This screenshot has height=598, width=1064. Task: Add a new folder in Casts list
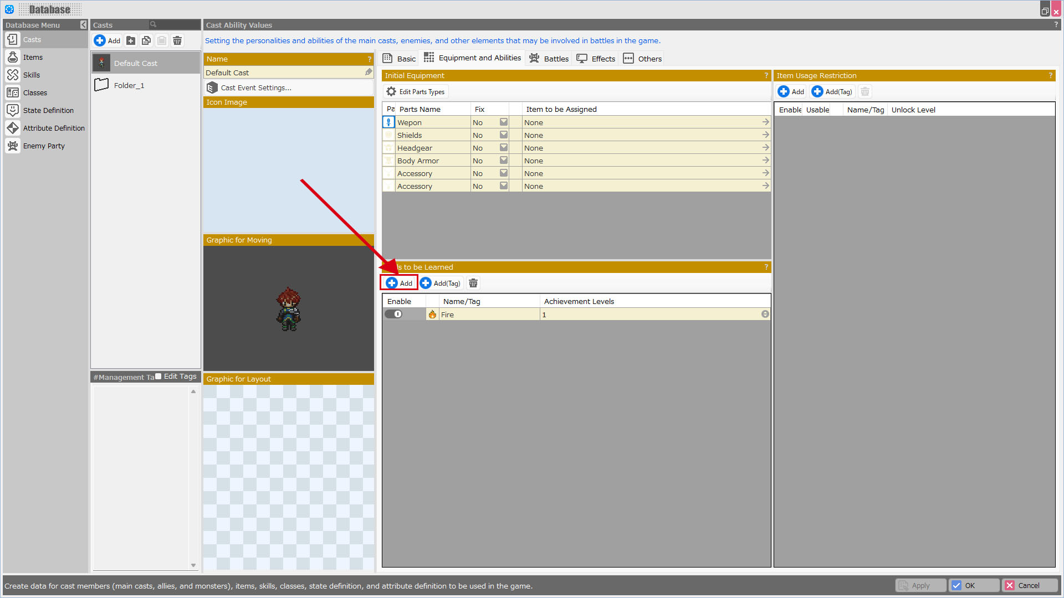coord(131,40)
